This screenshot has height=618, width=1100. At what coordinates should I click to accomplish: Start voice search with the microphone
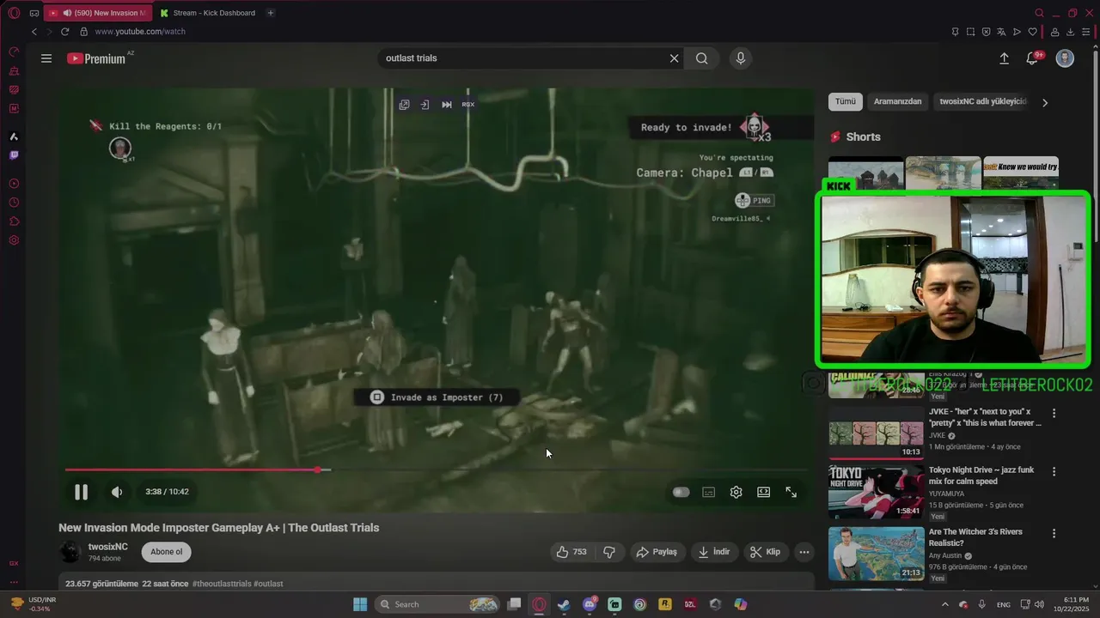pos(741,58)
